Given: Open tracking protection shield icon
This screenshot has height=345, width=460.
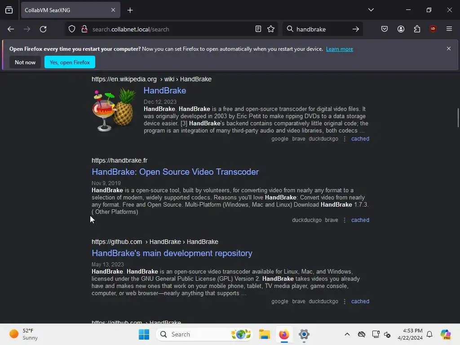Looking at the screenshot, I should click(x=72, y=29).
